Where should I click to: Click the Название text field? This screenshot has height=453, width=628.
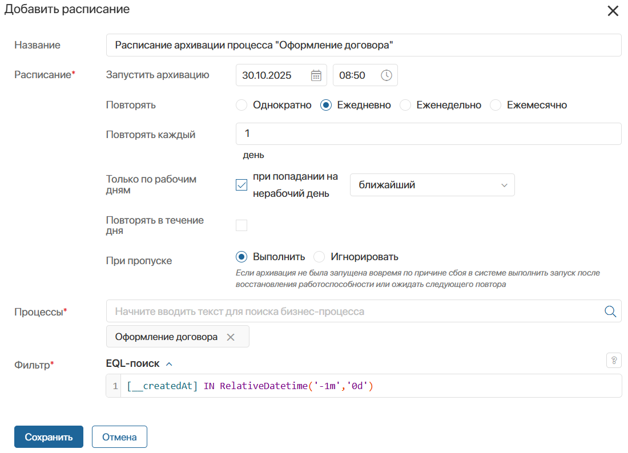363,45
